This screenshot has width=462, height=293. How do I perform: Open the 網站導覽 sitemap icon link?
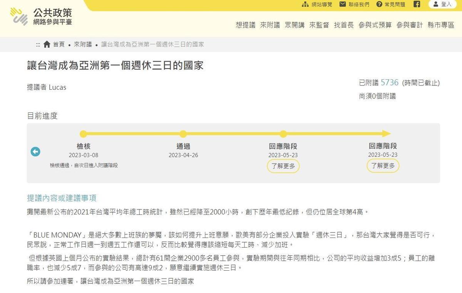coord(305,4)
